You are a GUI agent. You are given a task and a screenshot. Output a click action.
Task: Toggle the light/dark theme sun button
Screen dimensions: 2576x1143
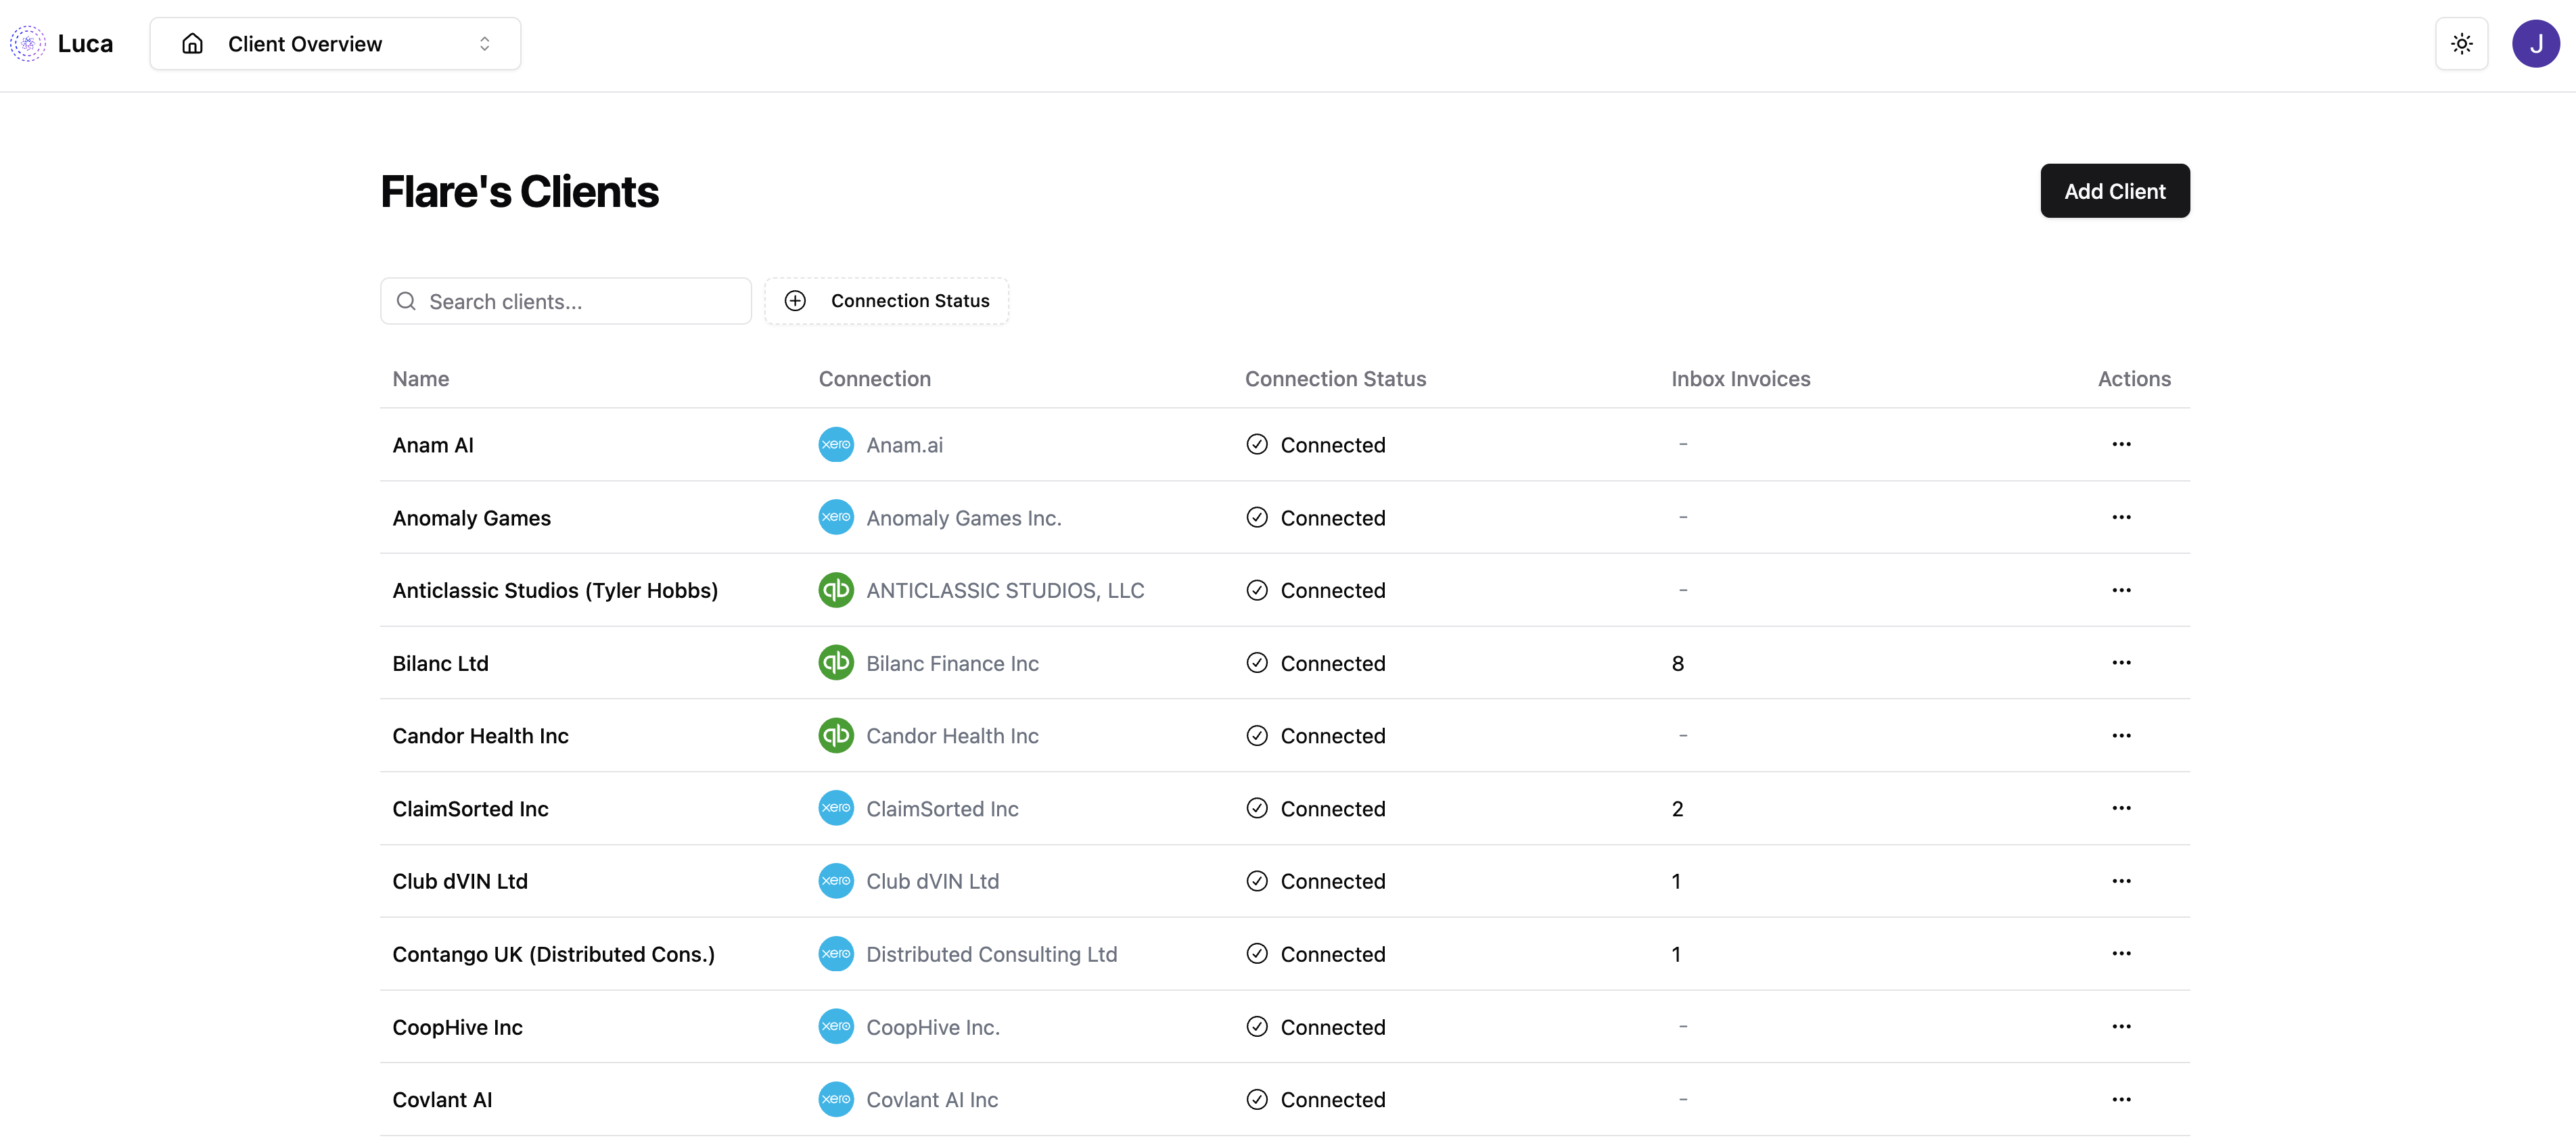pos(2461,44)
